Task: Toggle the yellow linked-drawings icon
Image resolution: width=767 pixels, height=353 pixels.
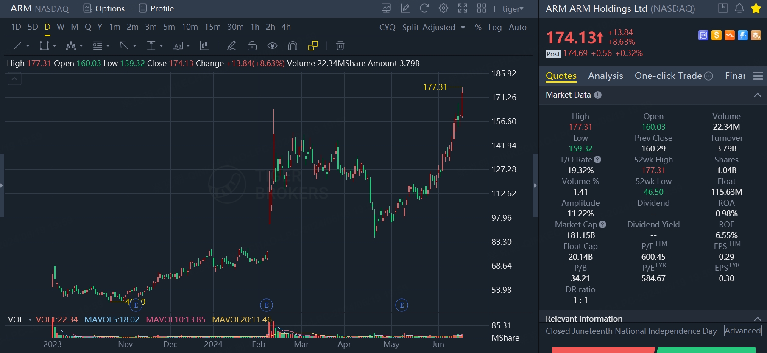Action: [313, 46]
